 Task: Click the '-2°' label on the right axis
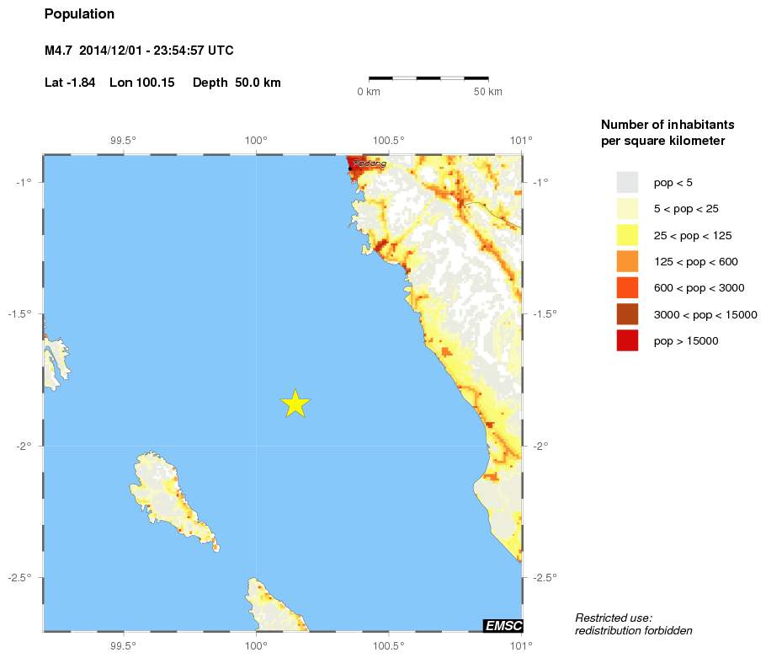pyautogui.click(x=540, y=446)
